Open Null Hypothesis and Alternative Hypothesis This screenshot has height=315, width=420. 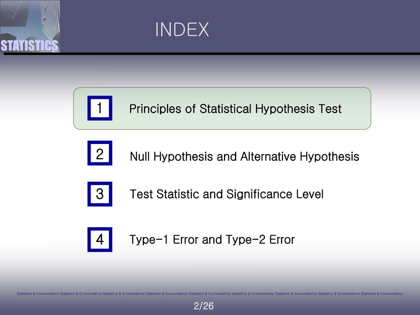[x=244, y=156]
